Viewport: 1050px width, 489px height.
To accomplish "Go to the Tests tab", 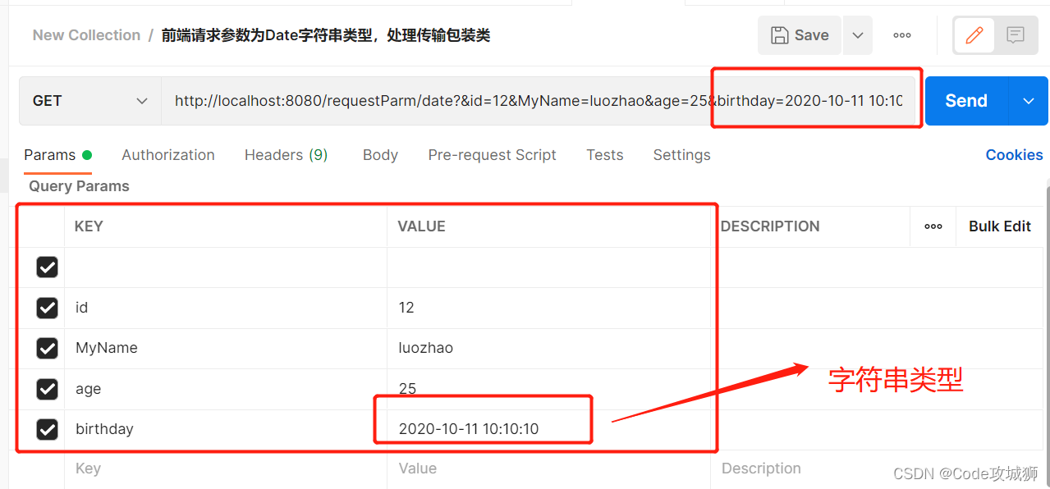I will click(604, 155).
